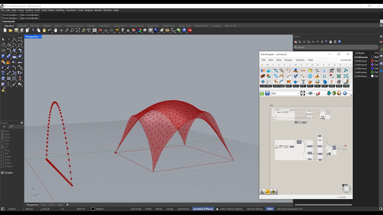Click the color wheel Properties icon
The width and height of the screenshot is (383, 215).
(139, 30)
